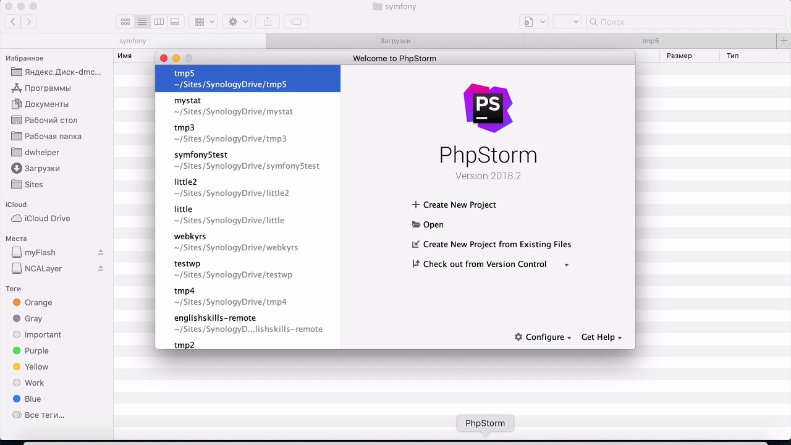Click the gear icon next to Configure

518,337
